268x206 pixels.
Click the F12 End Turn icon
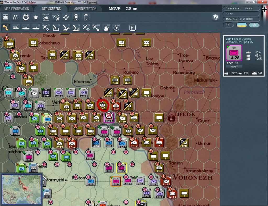coord(116,28)
